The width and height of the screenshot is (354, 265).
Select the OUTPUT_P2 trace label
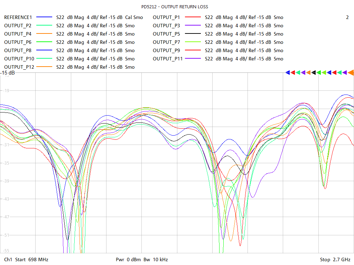pos(18,26)
